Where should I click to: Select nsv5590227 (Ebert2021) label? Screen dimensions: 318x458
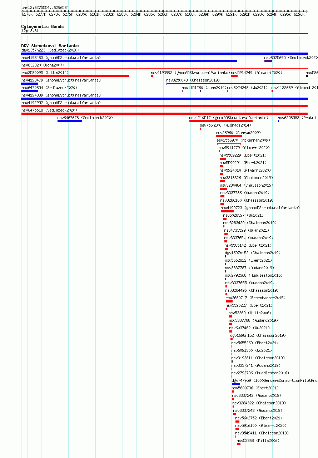coord(249,305)
